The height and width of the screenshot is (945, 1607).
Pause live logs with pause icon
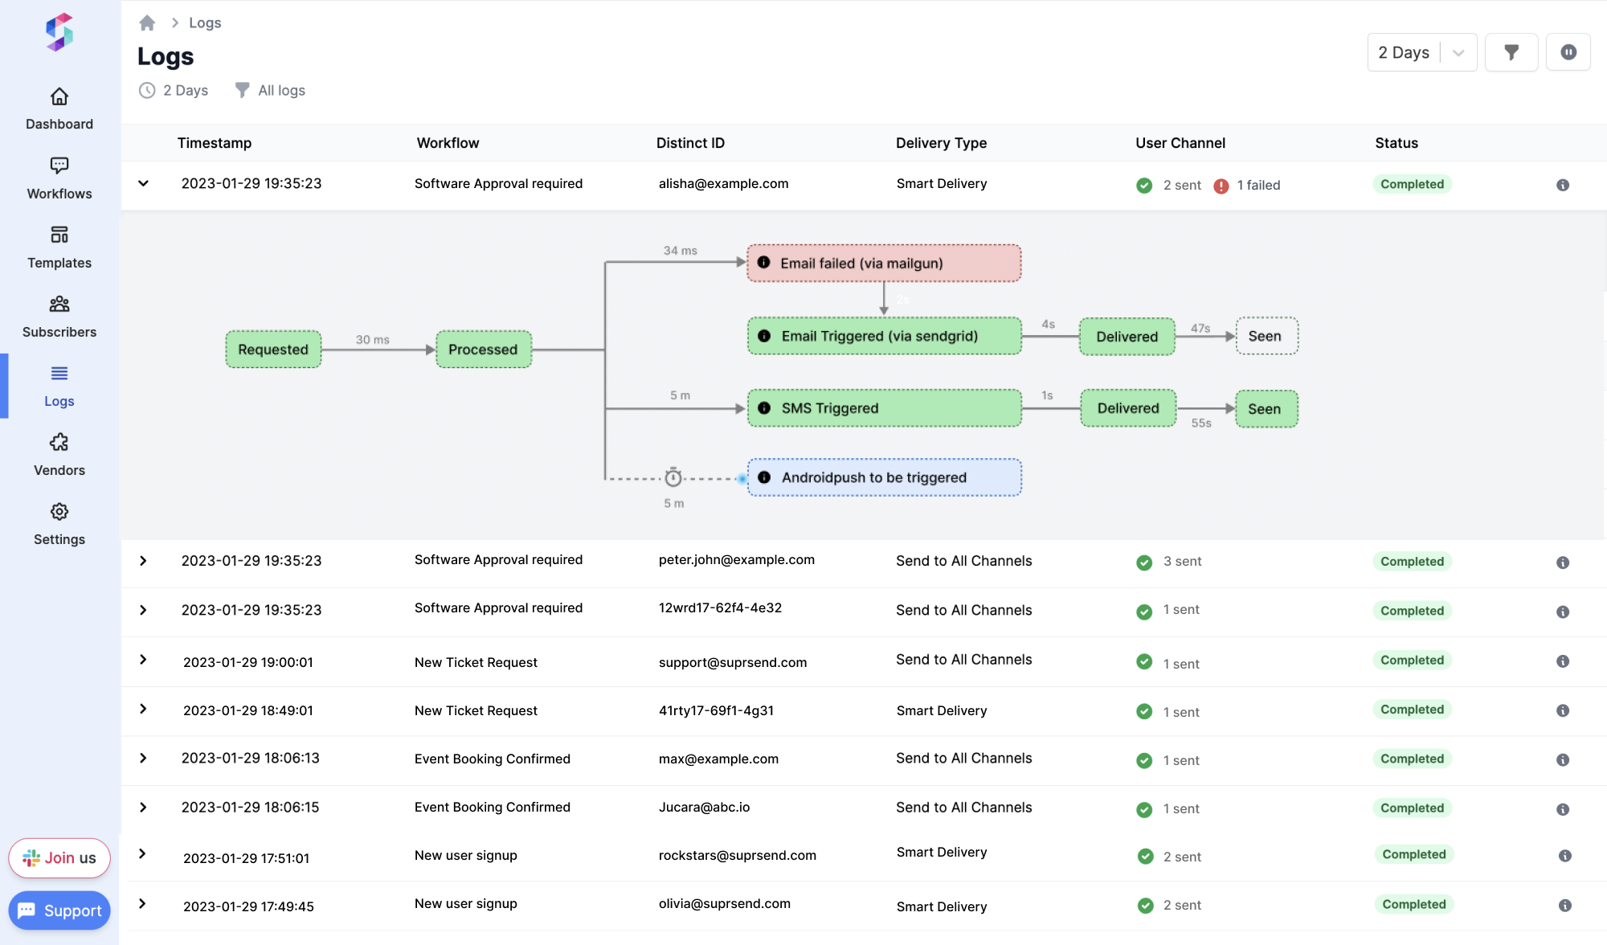pyautogui.click(x=1568, y=52)
